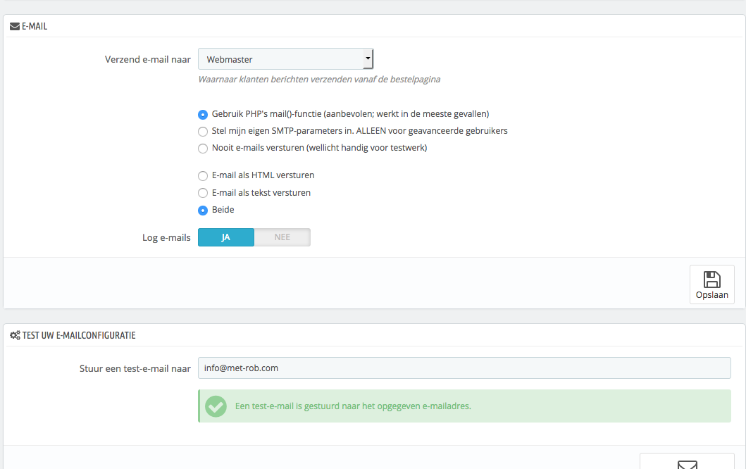Select Stel mijn eigen SMTP-parameters in option
Image resolution: width=746 pixels, height=469 pixels.
tap(203, 131)
